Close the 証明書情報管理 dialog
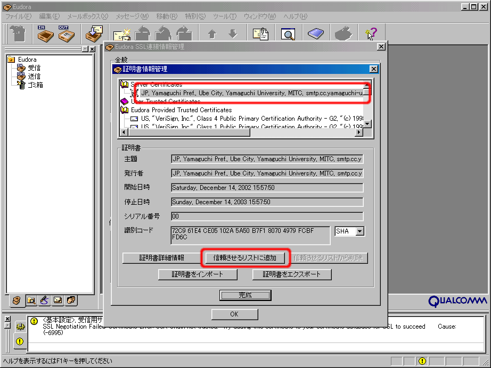 tap(373, 69)
